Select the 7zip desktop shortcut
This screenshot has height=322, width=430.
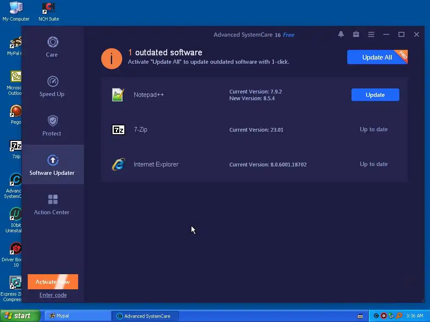coord(16,149)
